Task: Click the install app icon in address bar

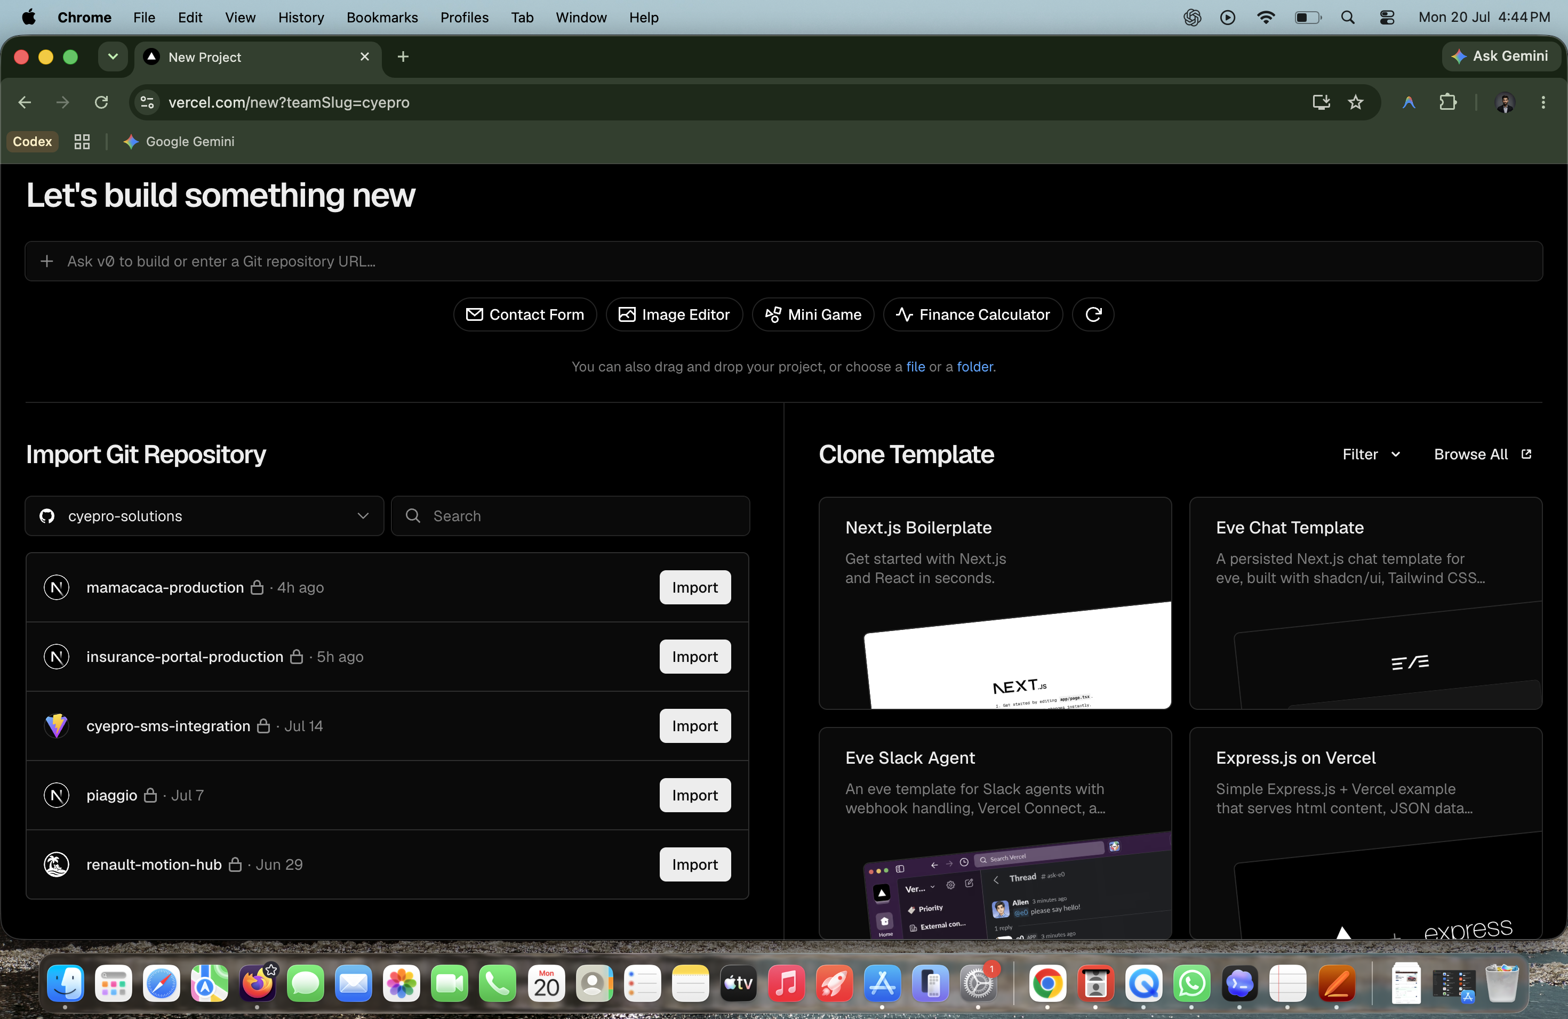Action: (1321, 102)
